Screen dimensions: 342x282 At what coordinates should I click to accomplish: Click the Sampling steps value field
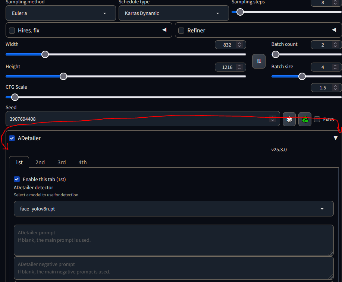(326, 3)
